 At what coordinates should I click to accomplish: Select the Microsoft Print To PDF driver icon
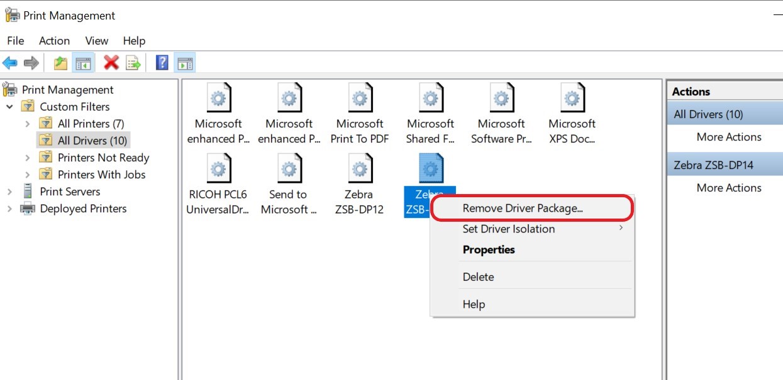pos(360,99)
